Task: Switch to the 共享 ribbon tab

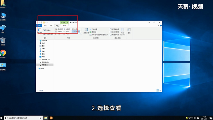Action: [x=51, y=26]
